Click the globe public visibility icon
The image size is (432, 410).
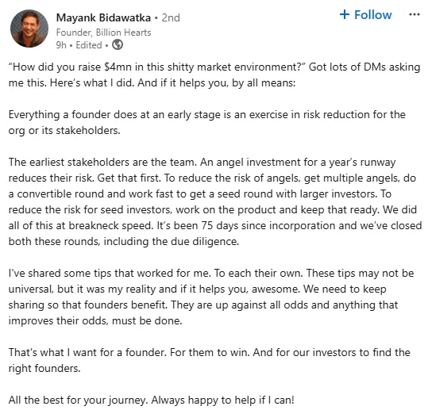coord(118,44)
